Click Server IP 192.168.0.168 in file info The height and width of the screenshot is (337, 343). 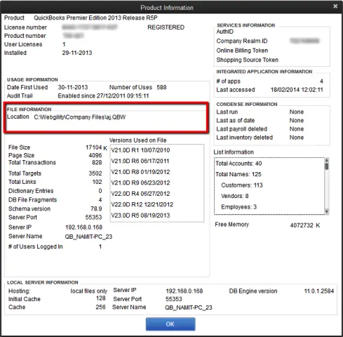coord(84,227)
